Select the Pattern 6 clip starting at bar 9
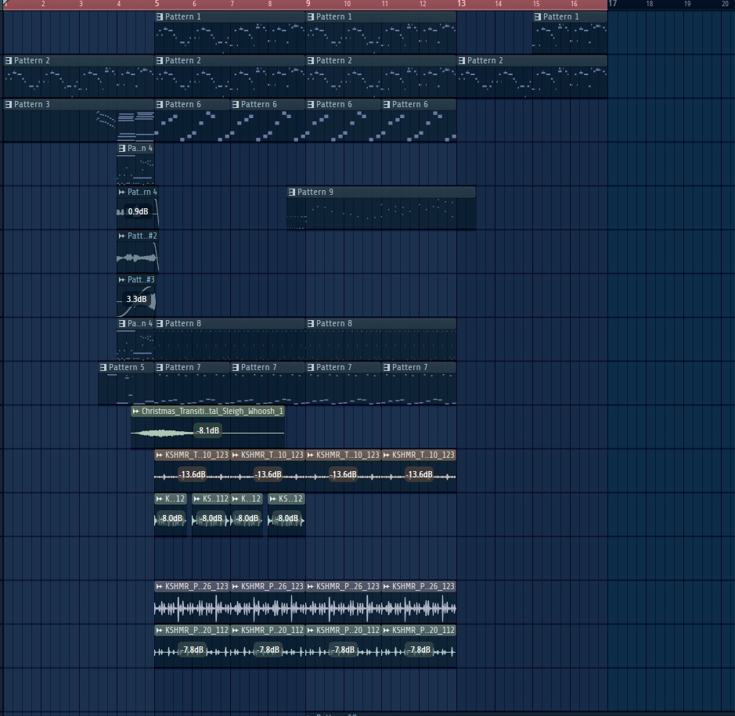This screenshot has height=716, width=735. (343, 121)
